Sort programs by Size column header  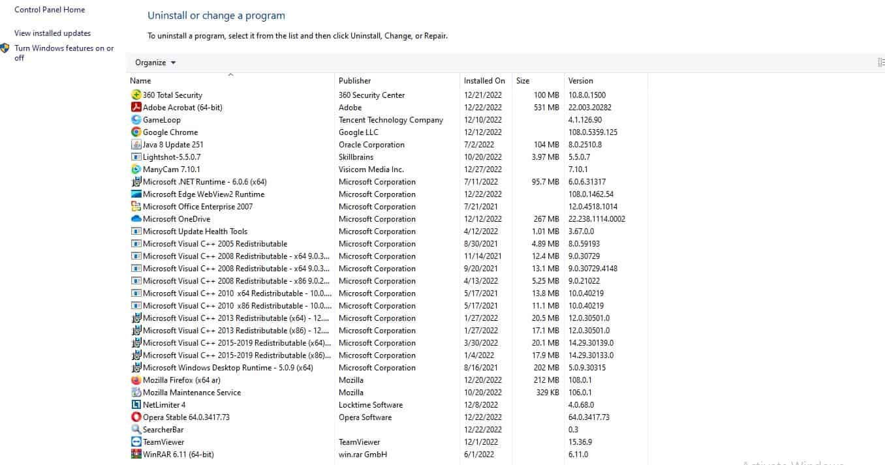pyautogui.click(x=523, y=81)
